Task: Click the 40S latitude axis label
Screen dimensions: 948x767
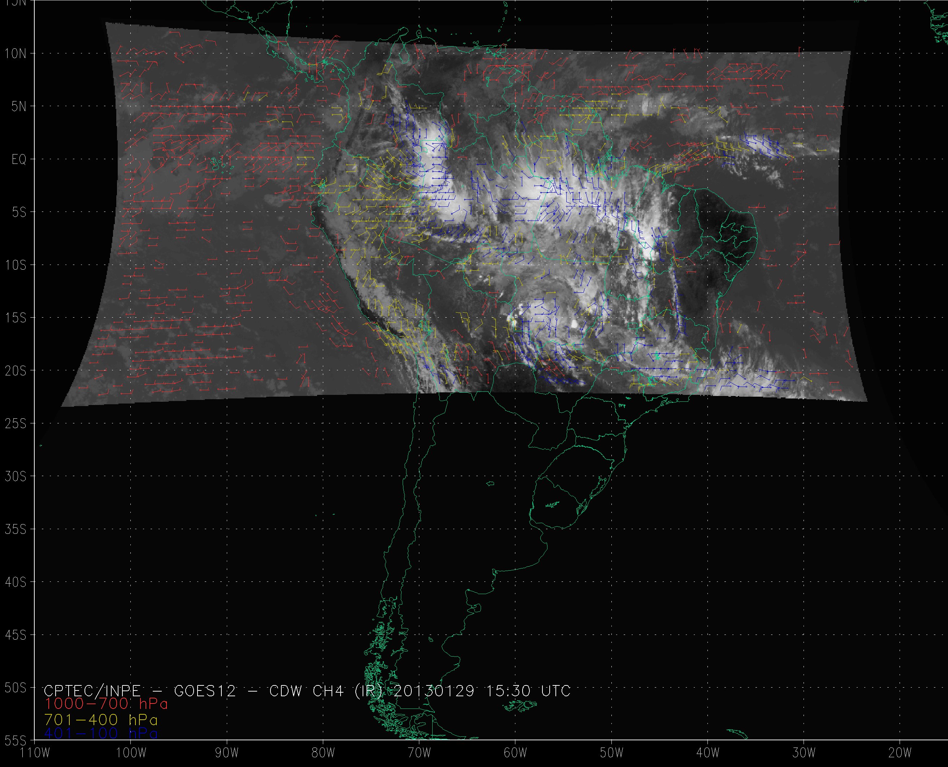Action: (16, 582)
